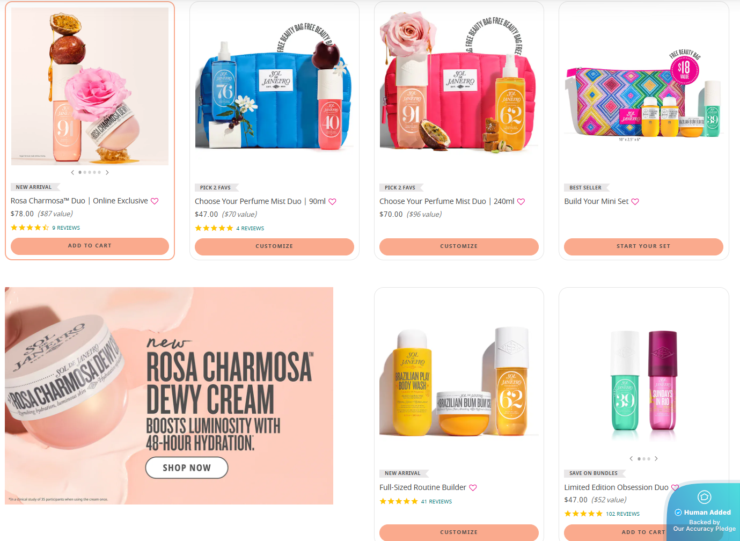The width and height of the screenshot is (740, 541).
Task: Click heart icon beside Perfume Mist Duo 90ml
Action: pyautogui.click(x=332, y=202)
